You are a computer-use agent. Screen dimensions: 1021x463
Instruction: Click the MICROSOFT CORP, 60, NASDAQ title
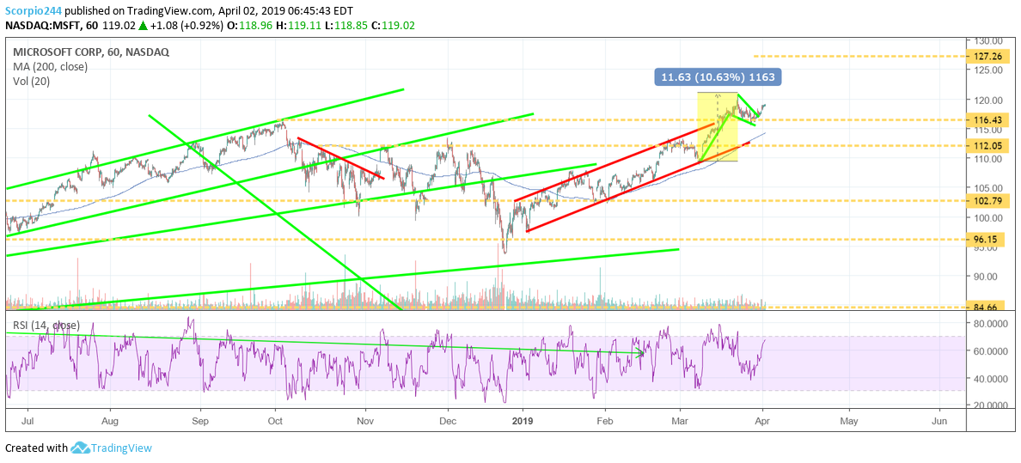coord(90,52)
